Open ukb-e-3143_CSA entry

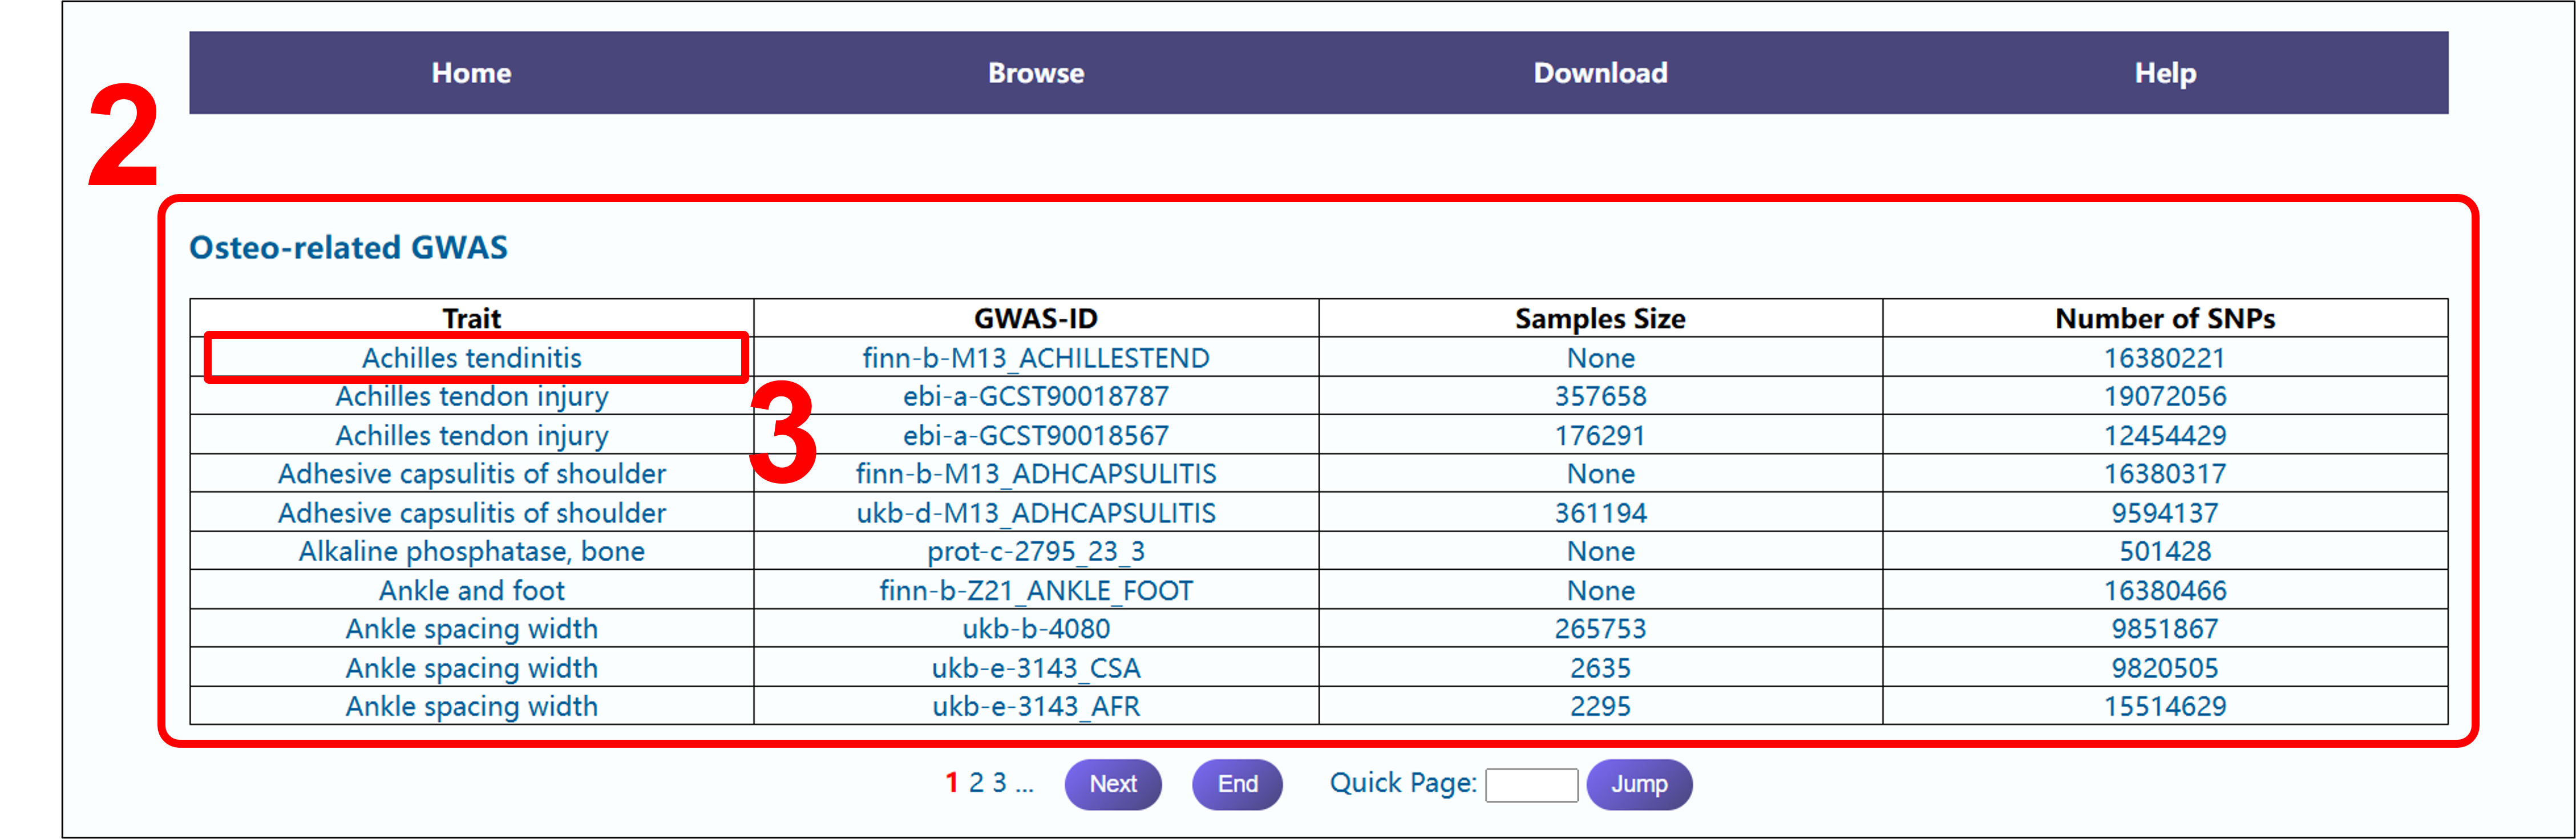(1035, 668)
